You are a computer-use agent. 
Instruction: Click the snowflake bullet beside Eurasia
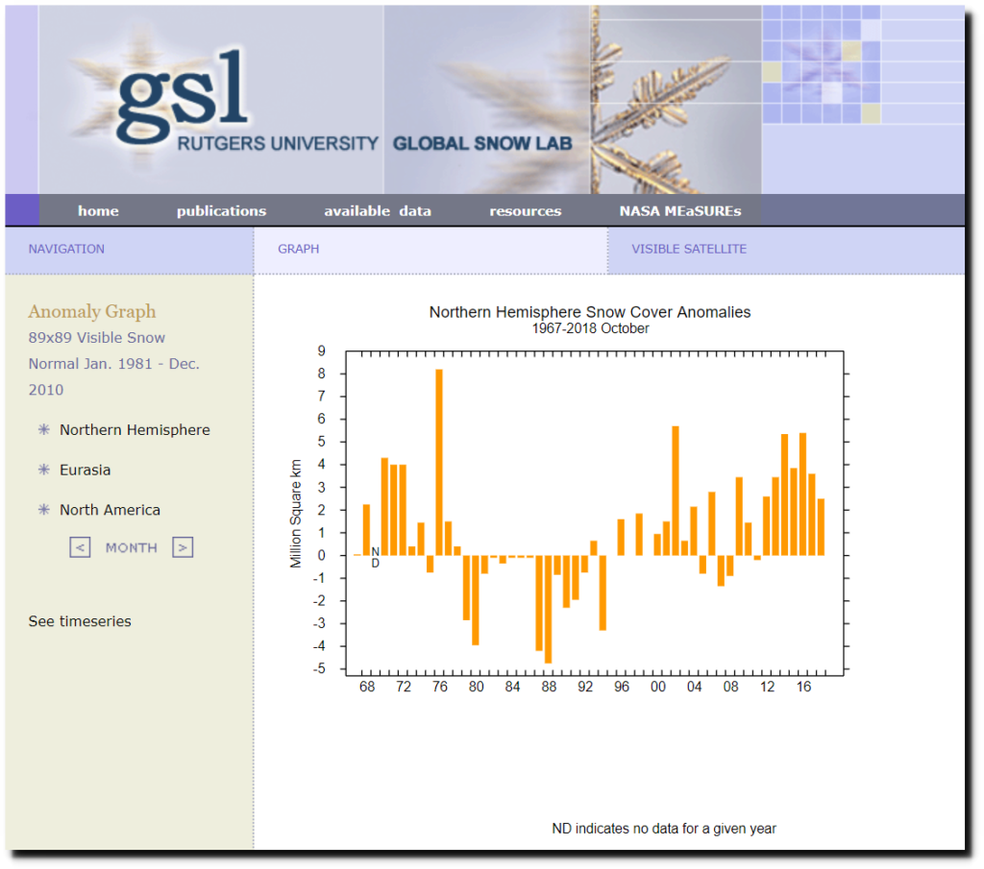tap(43, 470)
